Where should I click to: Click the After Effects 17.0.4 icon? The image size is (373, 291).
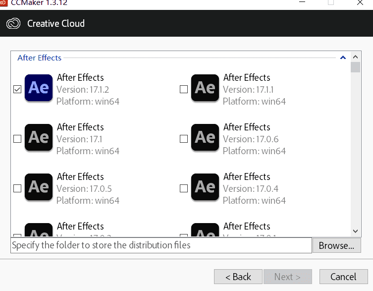pos(205,187)
